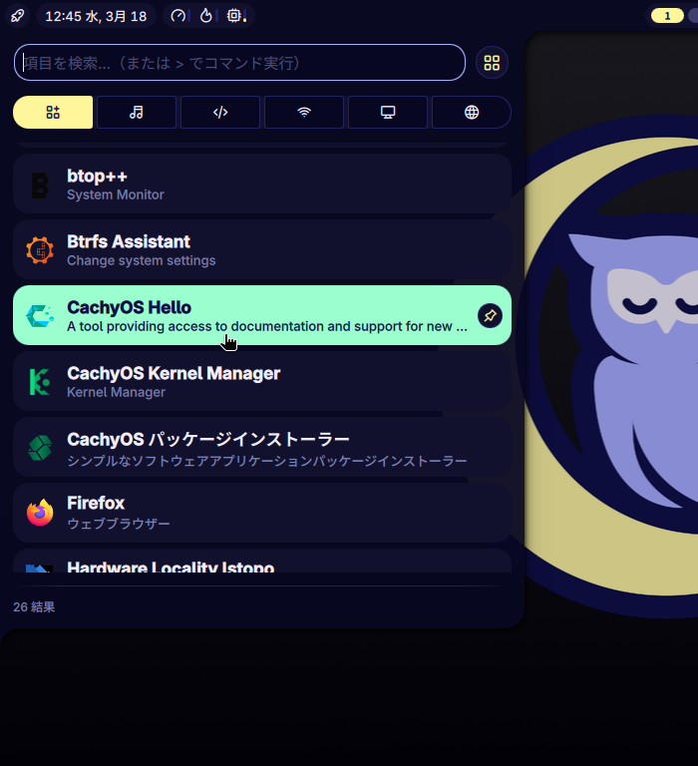
Task: Click the clock showing 12:45 水, 3月 18
Action: pos(96,16)
